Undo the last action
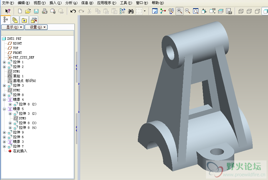The image size is (268, 180). pos(73,11)
